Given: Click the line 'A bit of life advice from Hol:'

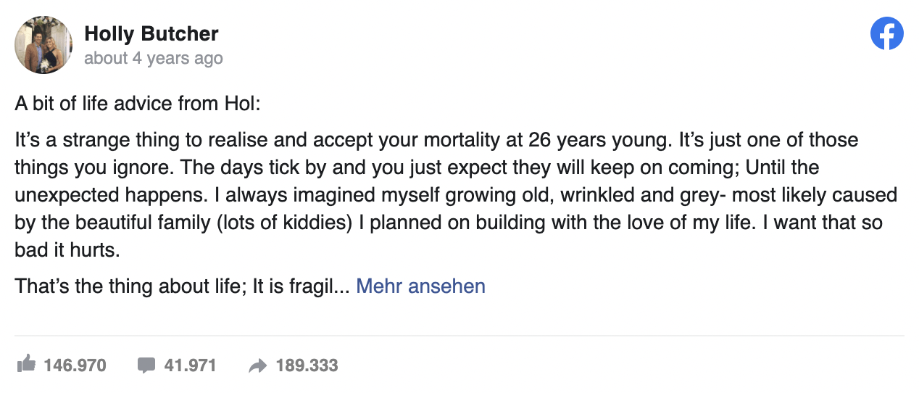Looking at the screenshot, I should tap(138, 103).
